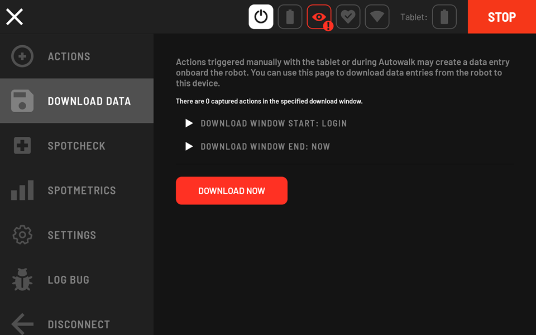
Task: Click the Settings gear icon
Action: point(22,235)
